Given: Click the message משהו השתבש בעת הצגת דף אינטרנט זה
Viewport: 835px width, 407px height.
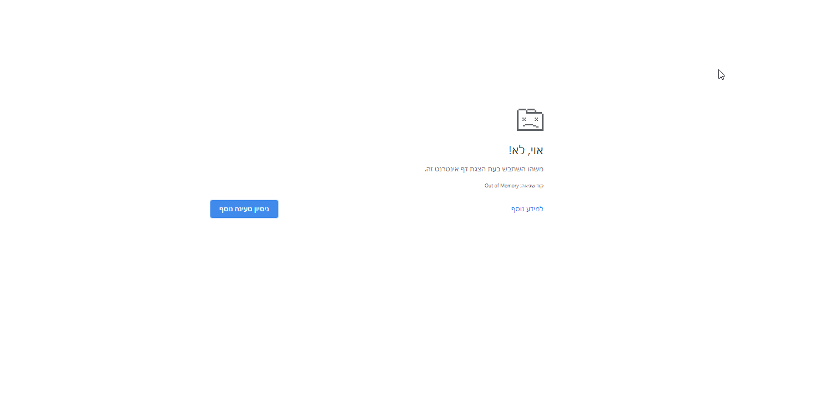Looking at the screenshot, I should tap(484, 169).
